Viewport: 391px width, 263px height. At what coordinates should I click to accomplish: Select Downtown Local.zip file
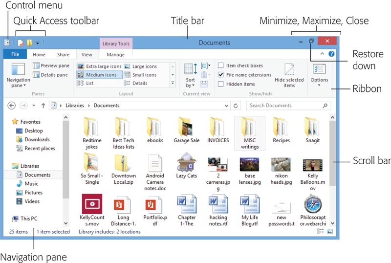(x=124, y=170)
